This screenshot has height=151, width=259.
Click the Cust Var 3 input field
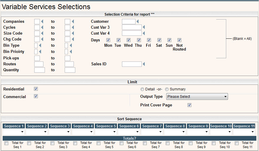pyautogui.click(x=132, y=27)
